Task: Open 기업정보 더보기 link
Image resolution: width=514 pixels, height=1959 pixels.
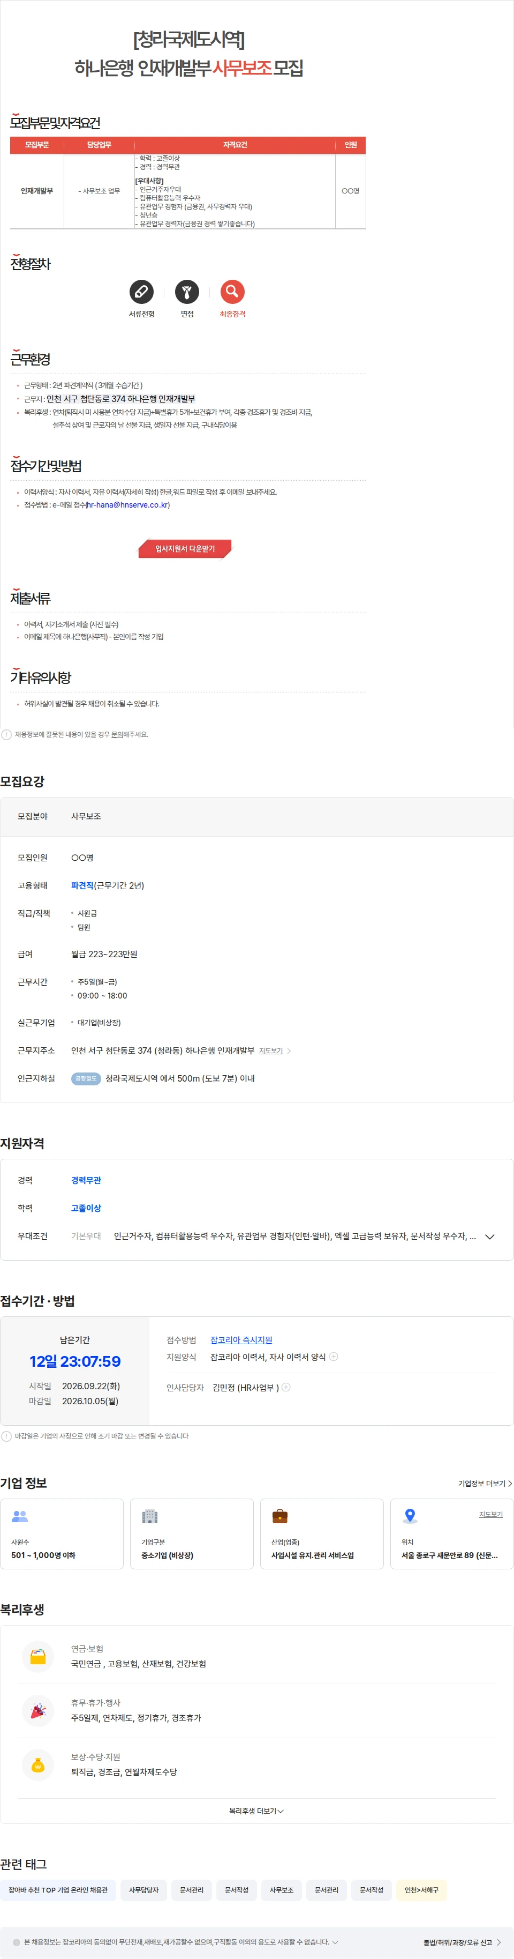Action: pyautogui.click(x=485, y=1484)
